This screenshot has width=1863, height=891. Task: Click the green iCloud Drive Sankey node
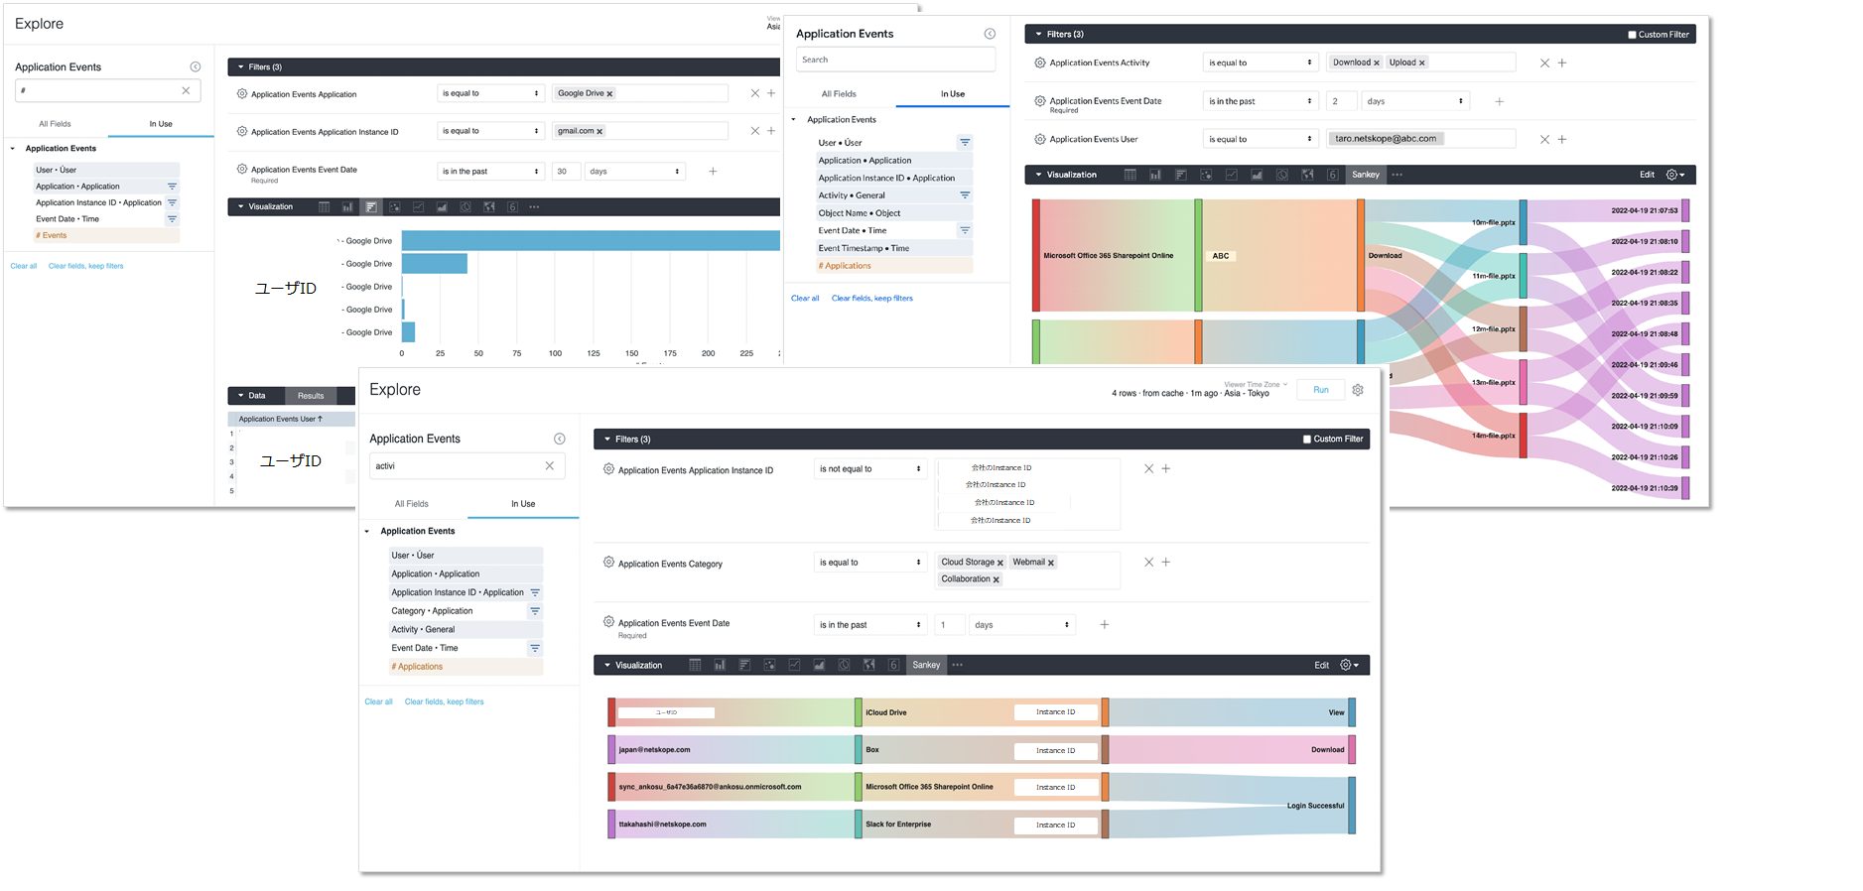click(859, 712)
